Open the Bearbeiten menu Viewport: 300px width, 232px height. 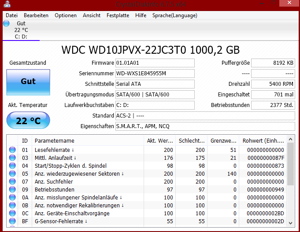[x=36, y=15]
